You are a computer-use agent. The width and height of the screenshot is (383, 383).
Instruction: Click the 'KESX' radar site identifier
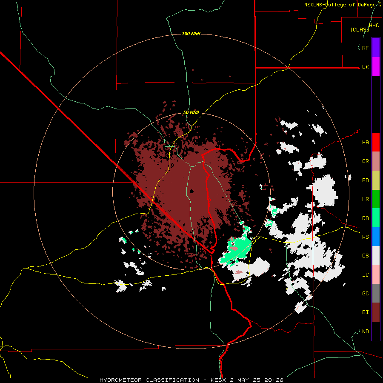(217, 380)
